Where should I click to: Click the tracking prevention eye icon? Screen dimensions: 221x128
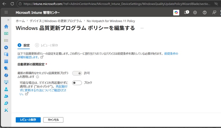216,4
